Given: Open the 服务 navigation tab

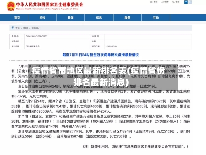Looking at the screenshot, I should [x=127, y=18].
